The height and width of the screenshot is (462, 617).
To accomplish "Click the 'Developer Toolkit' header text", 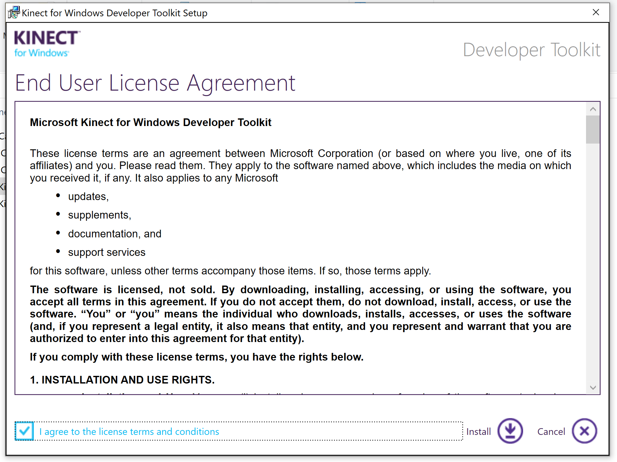I will point(531,50).
